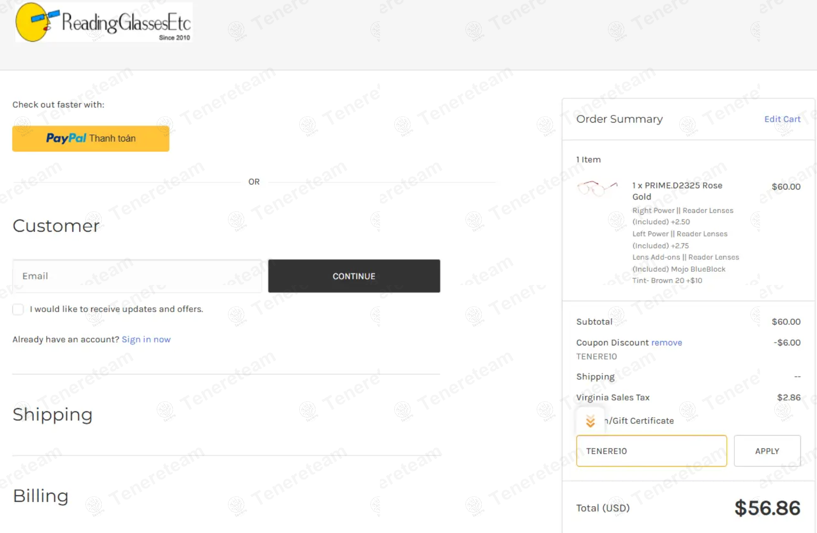Tick the receive updates and offers checkbox
Viewport: 817px width, 533px height.
click(18, 309)
